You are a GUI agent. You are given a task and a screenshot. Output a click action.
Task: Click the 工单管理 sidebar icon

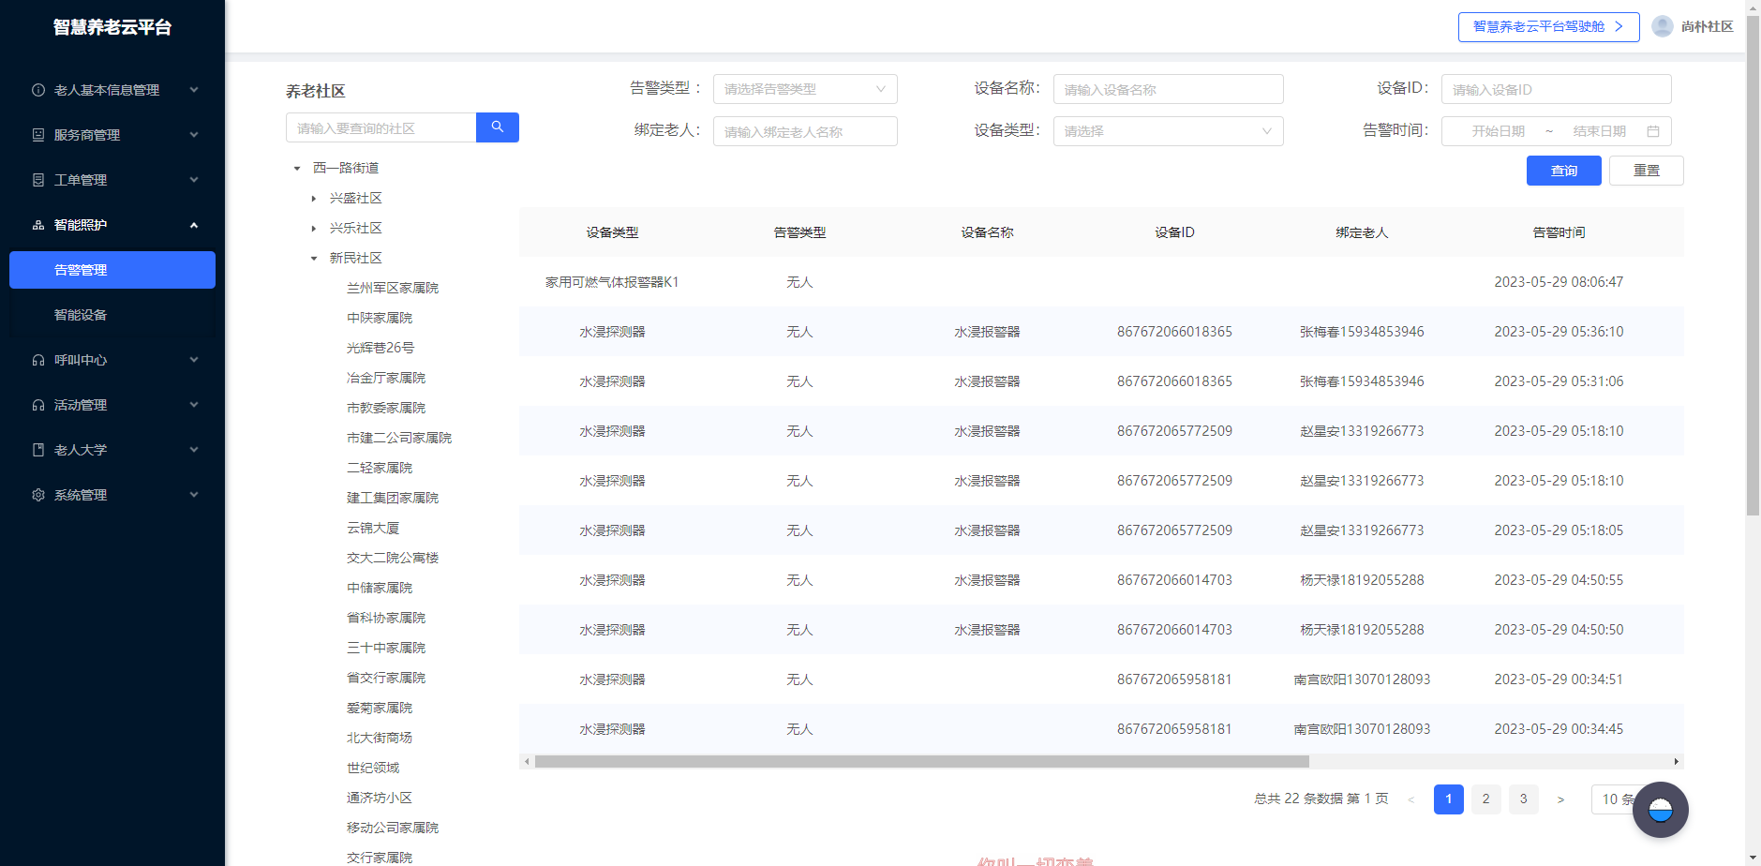coord(38,180)
